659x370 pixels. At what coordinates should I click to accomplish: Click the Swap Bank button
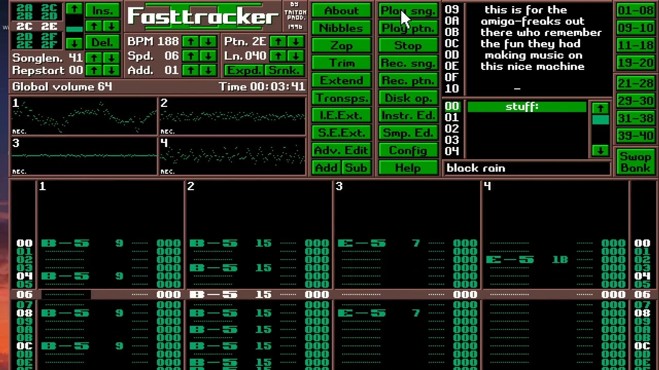[635, 162]
